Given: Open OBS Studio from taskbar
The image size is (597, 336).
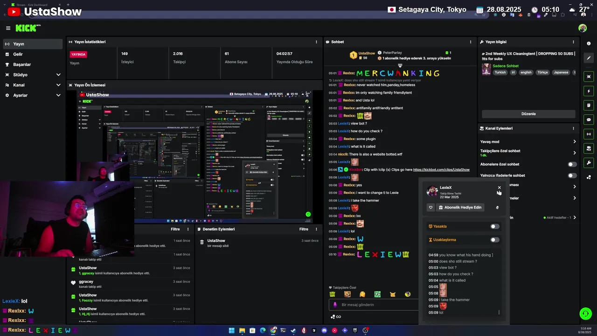Looking at the screenshot, I should (366, 330).
